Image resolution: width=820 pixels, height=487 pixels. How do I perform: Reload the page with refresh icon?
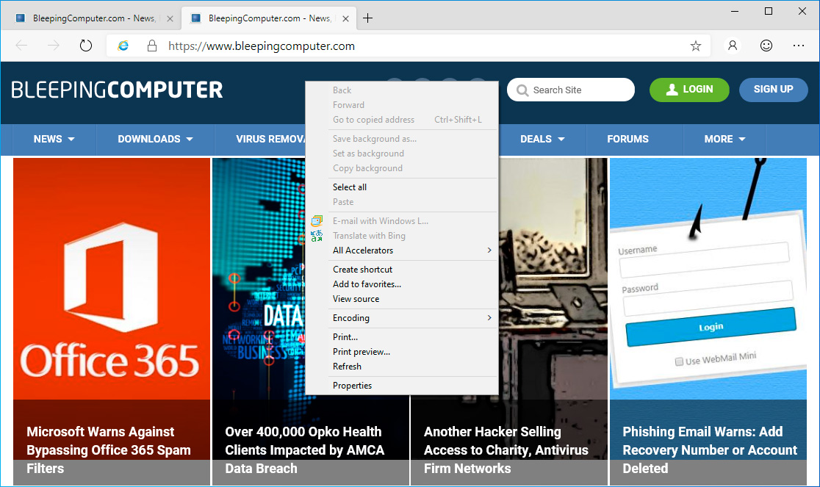tap(86, 46)
